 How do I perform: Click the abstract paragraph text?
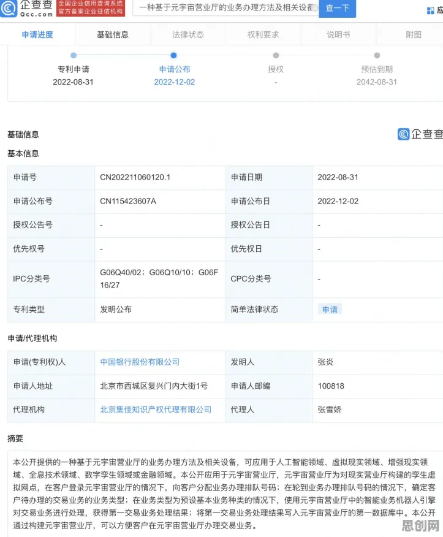click(224, 494)
